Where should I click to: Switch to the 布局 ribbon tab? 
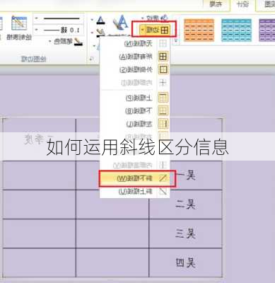click(x=216, y=4)
